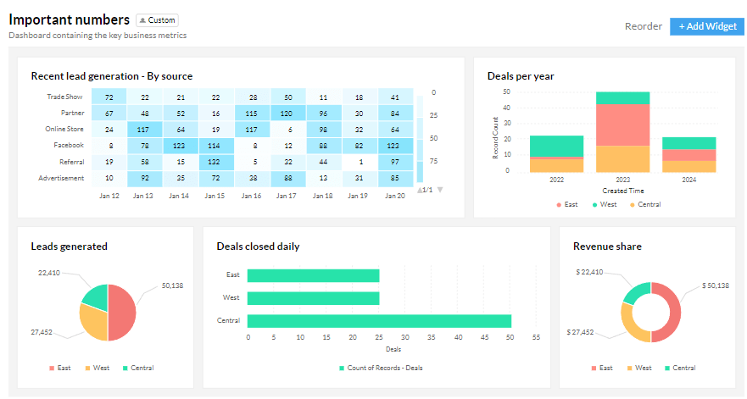Click Trade Show Jan 17 cell showing 50
747x399 pixels.
[x=287, y=97]
